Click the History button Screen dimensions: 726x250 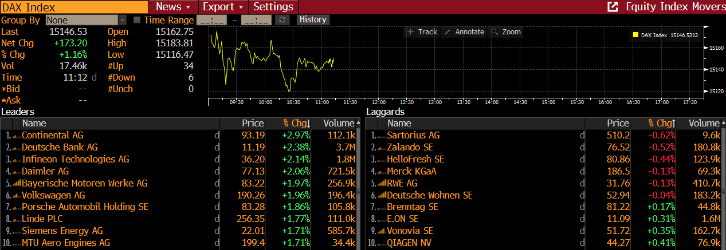point(313,19)
